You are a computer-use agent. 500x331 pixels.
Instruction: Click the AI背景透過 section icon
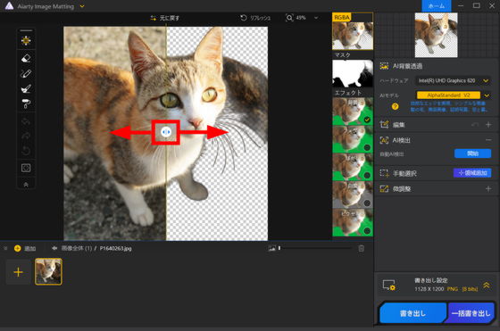[384, 66]
